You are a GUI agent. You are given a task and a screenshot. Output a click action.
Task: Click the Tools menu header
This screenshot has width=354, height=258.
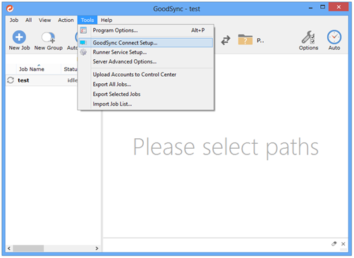point(87,20)
